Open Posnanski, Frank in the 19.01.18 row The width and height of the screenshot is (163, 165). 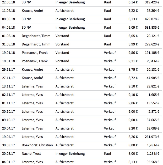point(35,53)
